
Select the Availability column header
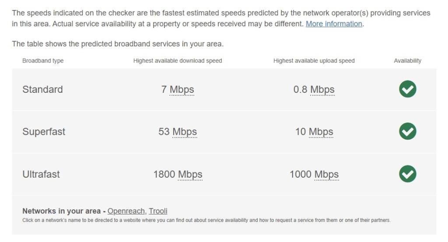(407, 60)
